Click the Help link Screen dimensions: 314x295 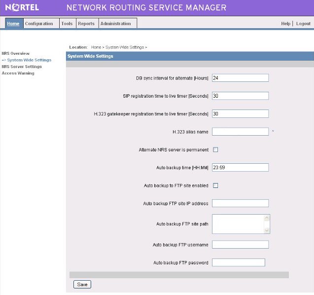click(x=285, y=24)
